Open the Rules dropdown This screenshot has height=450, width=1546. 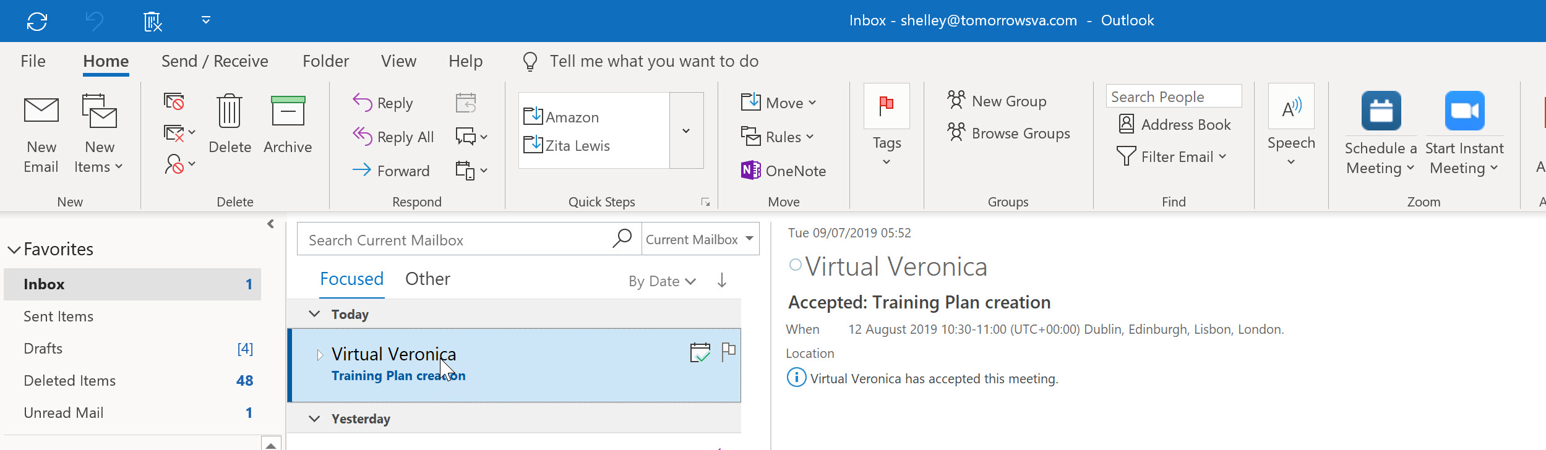778,137
